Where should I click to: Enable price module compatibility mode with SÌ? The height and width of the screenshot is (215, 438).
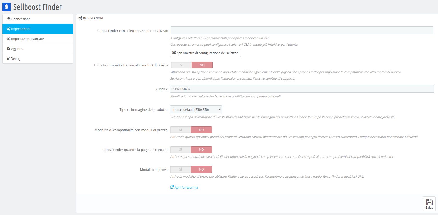click(x=180, y=130)
